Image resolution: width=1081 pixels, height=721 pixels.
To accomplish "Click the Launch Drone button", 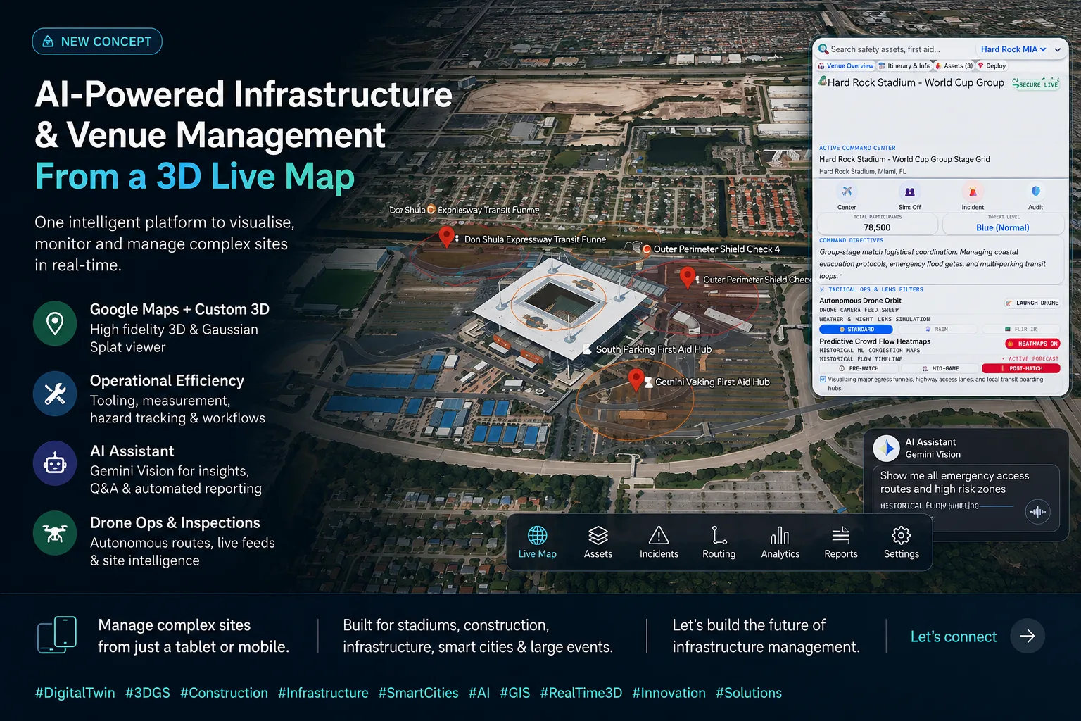I will pos(1032,303).
